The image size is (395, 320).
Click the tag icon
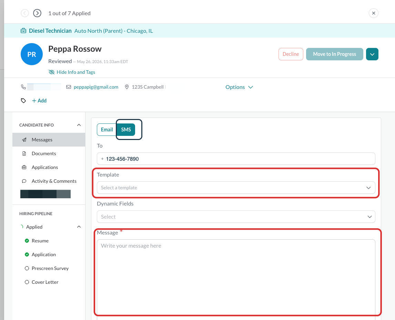[x=23, y=101]
